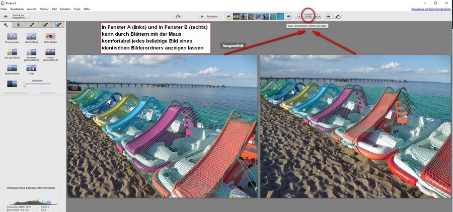Apply the Auf gut Glück! fix
The image size is (453, 212).
tap(12, 53)
